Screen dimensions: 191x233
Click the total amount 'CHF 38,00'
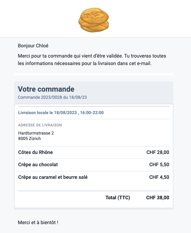point(158,198)
